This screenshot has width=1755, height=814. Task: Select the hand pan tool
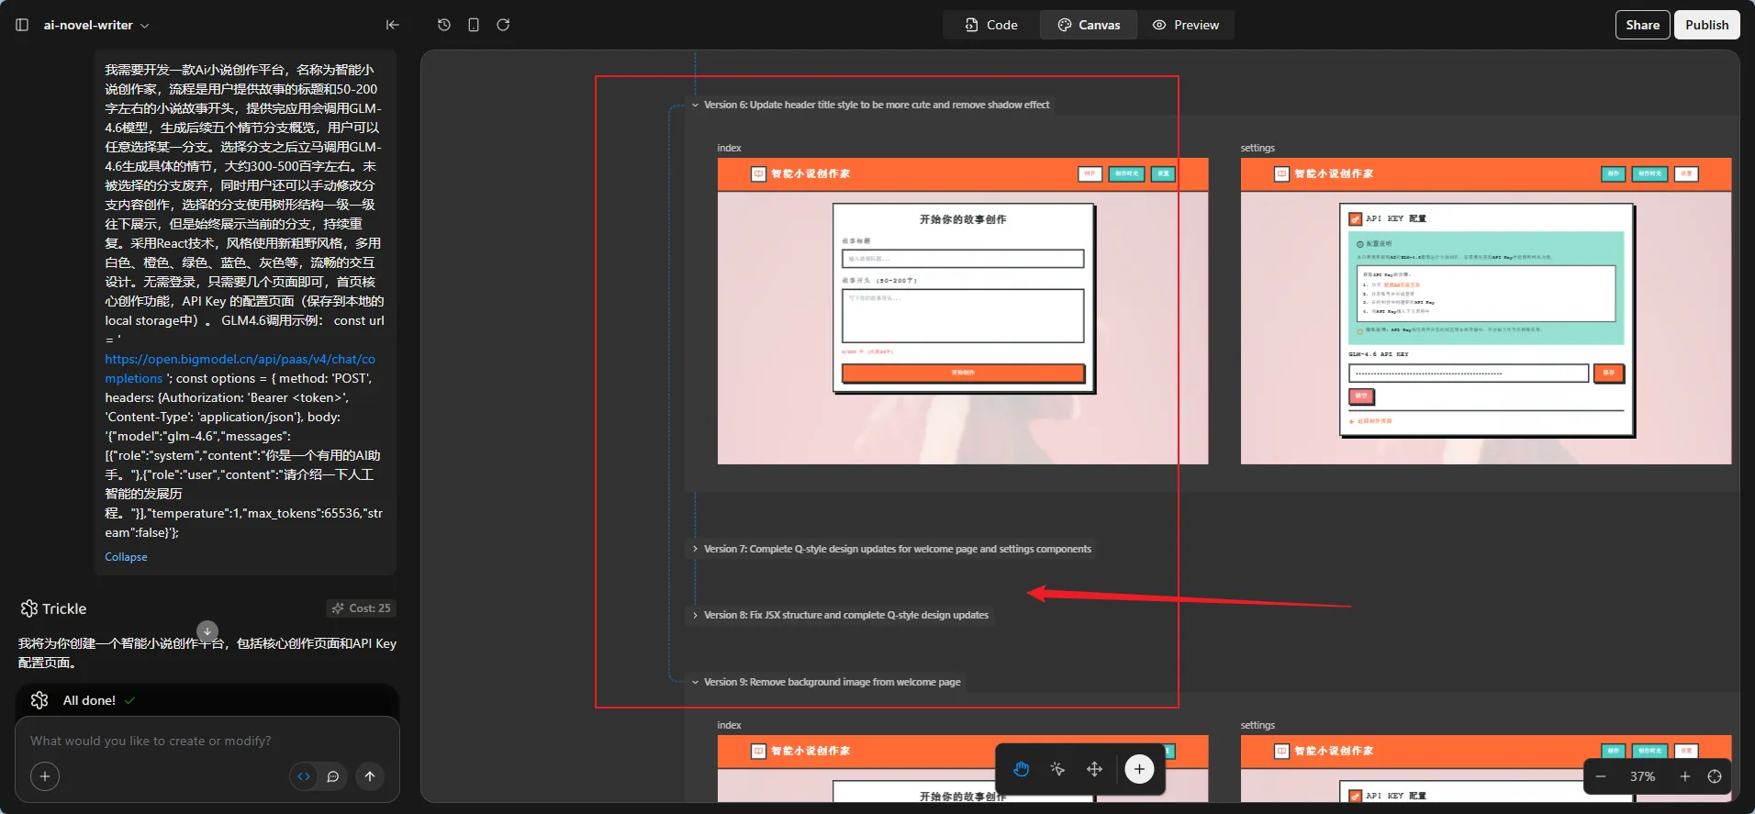pos(1022,769)
